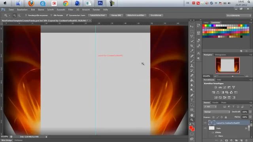Add a Vibrance adjustment triangle icon
Viewport: 253px width, 142px height.
coord(234,88)
